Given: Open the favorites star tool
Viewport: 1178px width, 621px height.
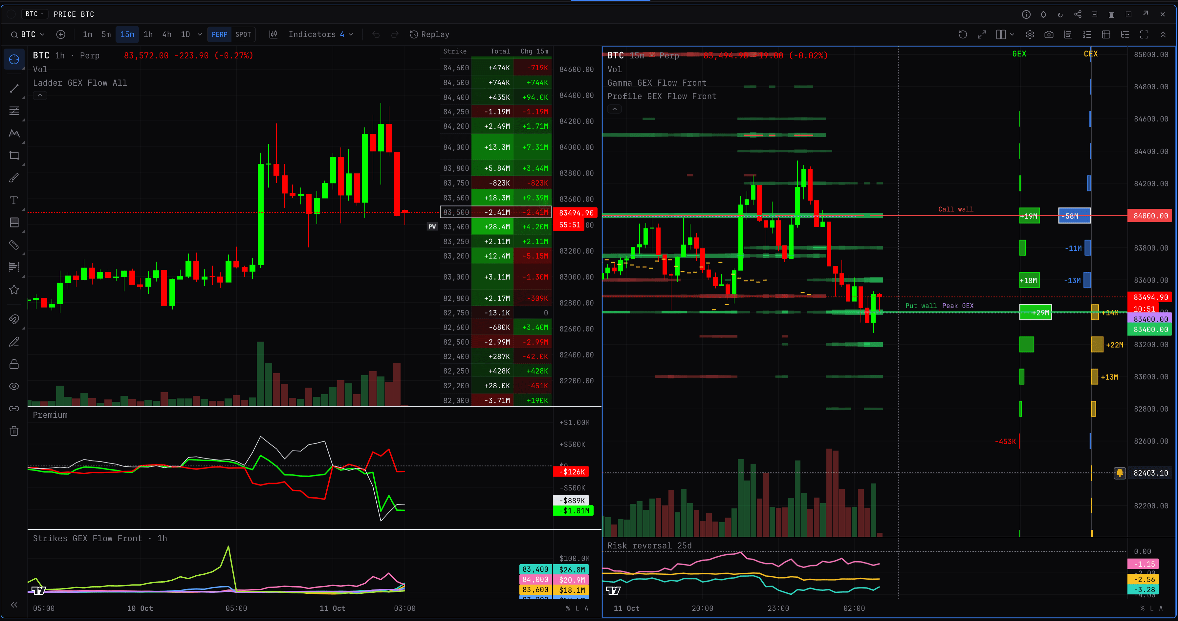Looking at the screenshot, I should pos(14,289).
